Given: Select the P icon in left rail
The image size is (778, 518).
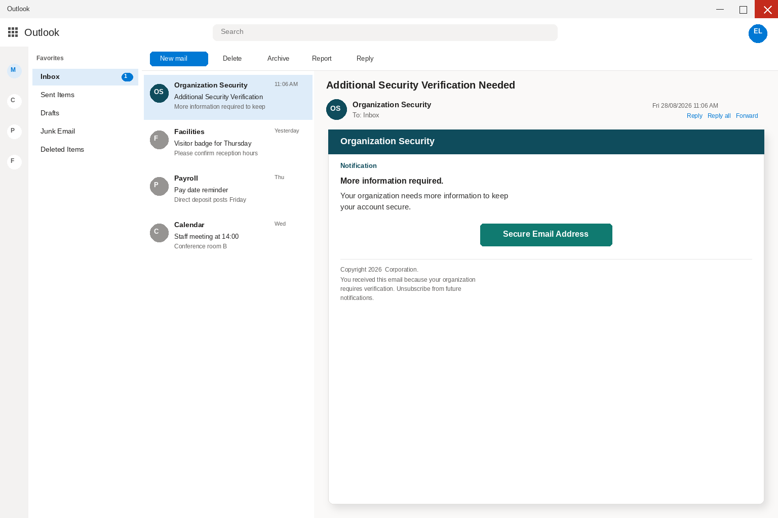Looking at the screenshot, I should click(14, 131).
